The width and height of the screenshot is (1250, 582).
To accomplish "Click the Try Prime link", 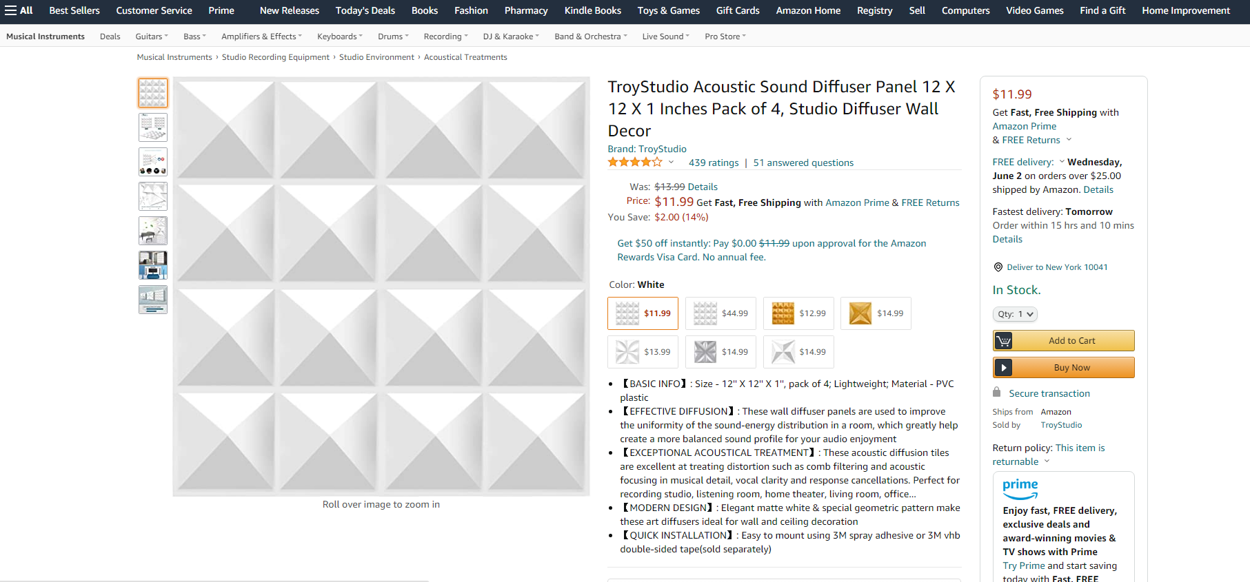I will click(x=1023, y=565).
